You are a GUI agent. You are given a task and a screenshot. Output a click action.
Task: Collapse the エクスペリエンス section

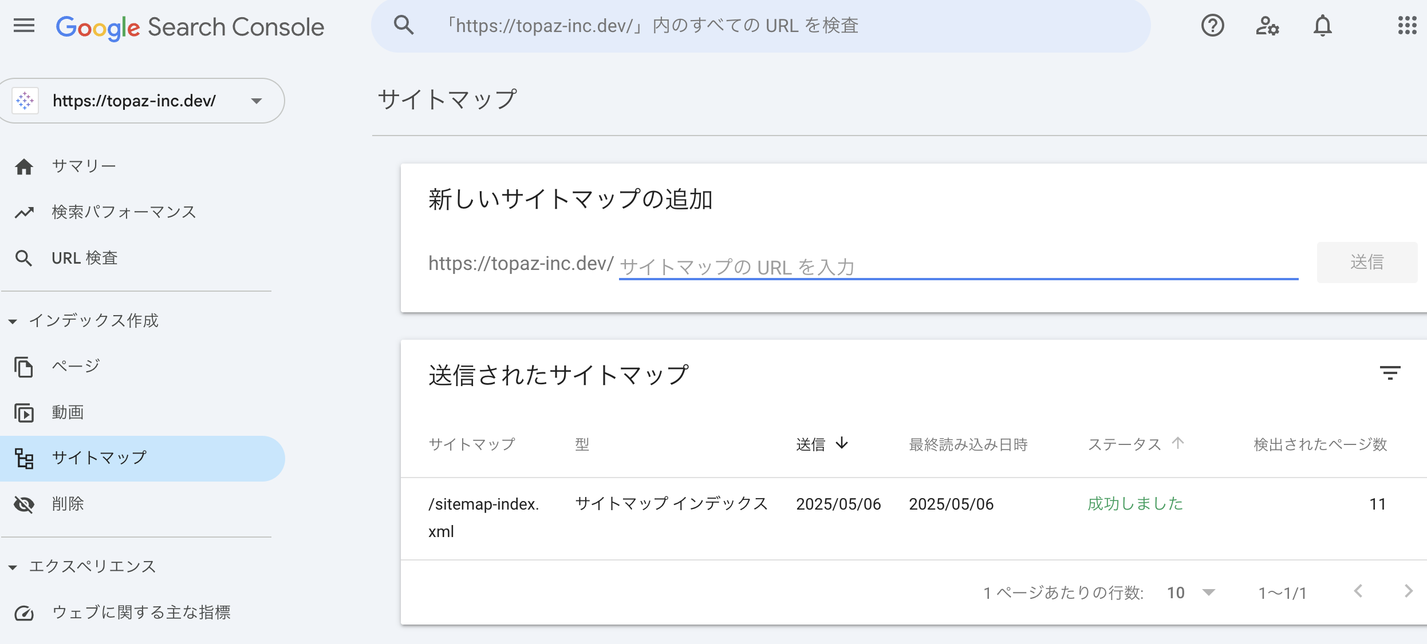[13, 567]
